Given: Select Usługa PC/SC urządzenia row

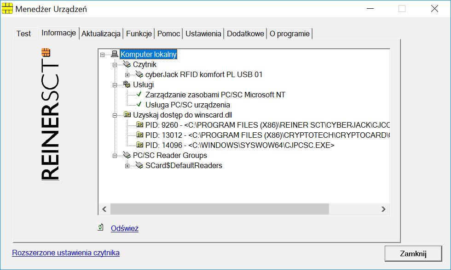Looking at the screenshot, I should [x=188, y=105].
